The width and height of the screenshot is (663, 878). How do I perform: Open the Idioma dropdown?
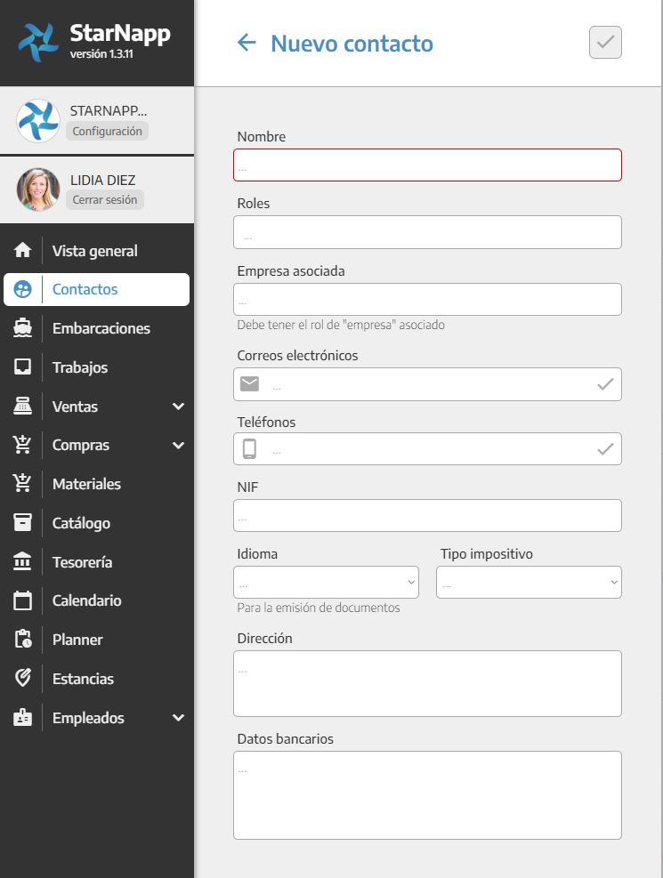click(326, 583)
